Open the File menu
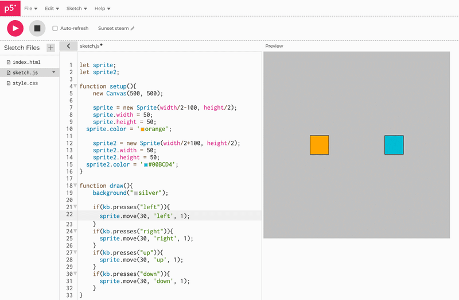 (31, 9)
